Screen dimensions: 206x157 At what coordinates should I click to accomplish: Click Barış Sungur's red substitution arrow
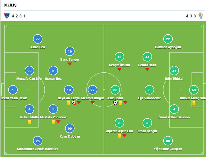pyautogui.click(x=70, y=64)
